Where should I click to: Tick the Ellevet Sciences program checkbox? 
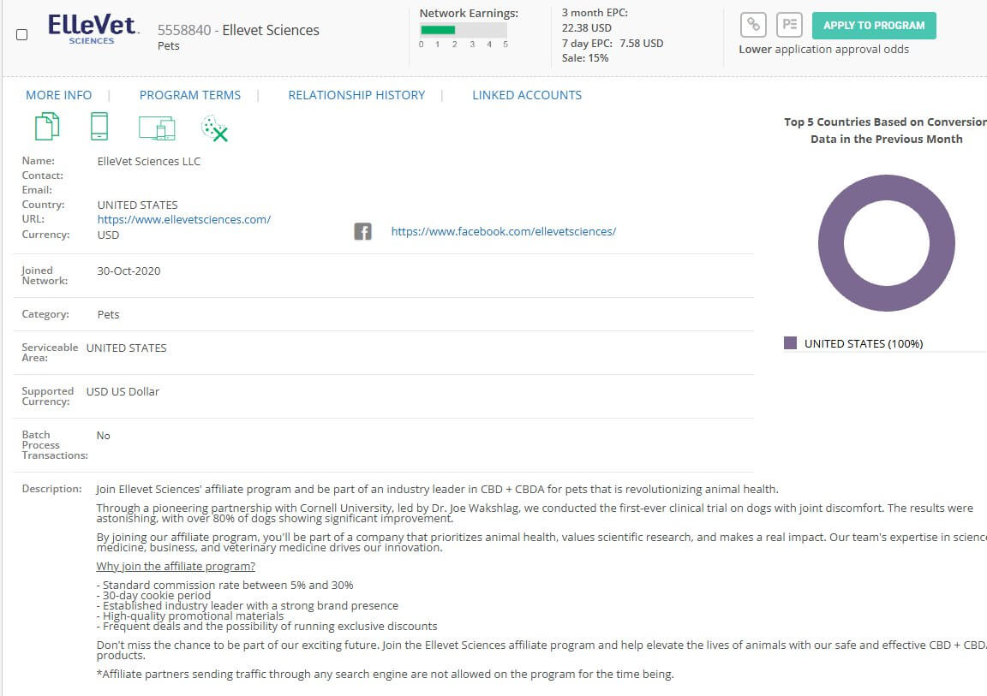[22, 34]
